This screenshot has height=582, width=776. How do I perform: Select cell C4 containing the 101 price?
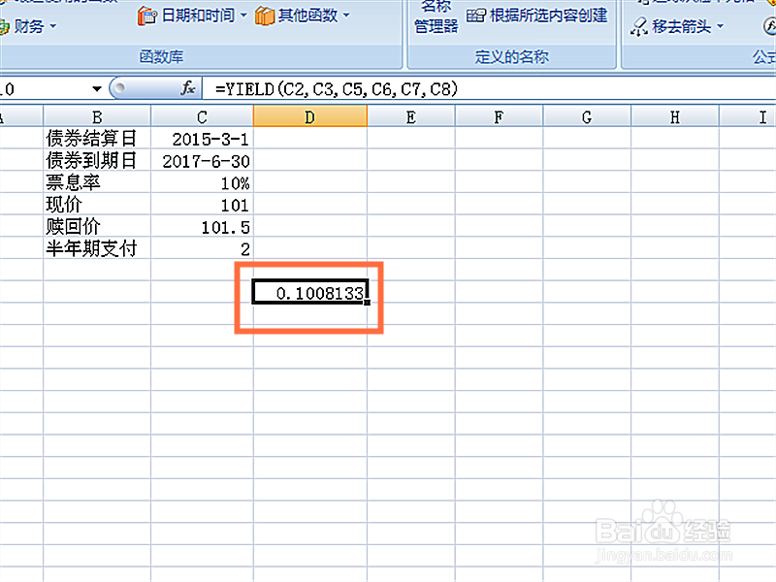click(x=201, y=205)
